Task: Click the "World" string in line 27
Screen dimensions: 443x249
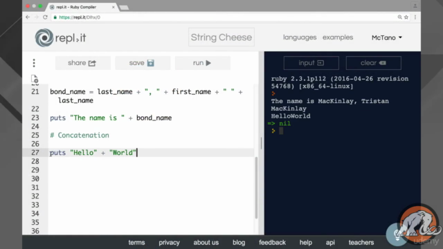Action: click(123, 152)
